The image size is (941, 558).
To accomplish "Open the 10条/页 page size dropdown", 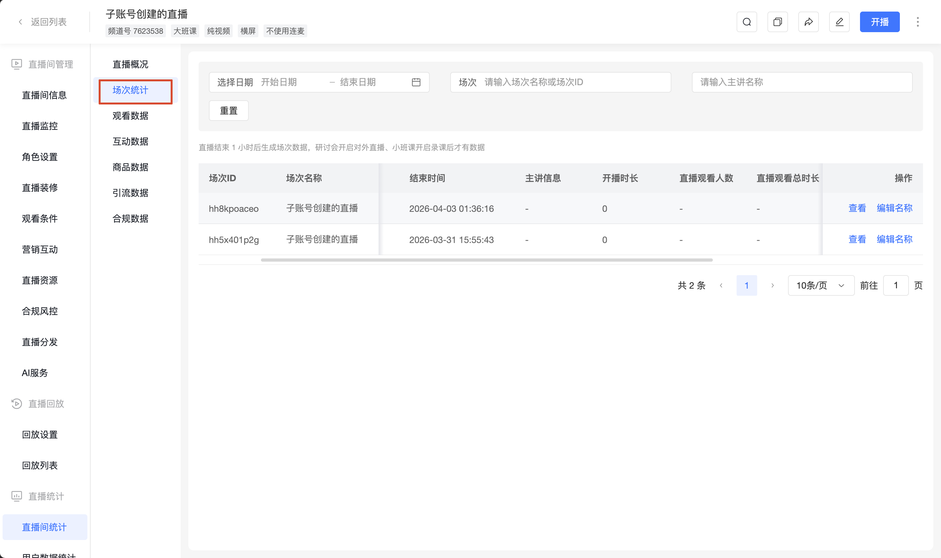I will (821, 285).
